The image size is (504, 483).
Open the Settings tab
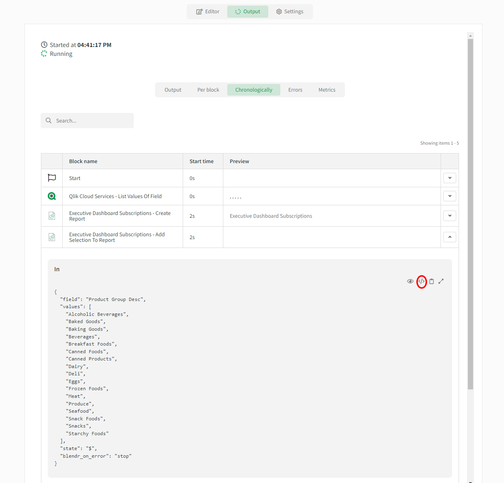[290, 12]
